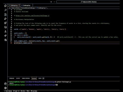This screenshot has width=123, height=92.
Task: Click line number 15 in gutter
Action: pyautogui.click(x=11, y=37)
